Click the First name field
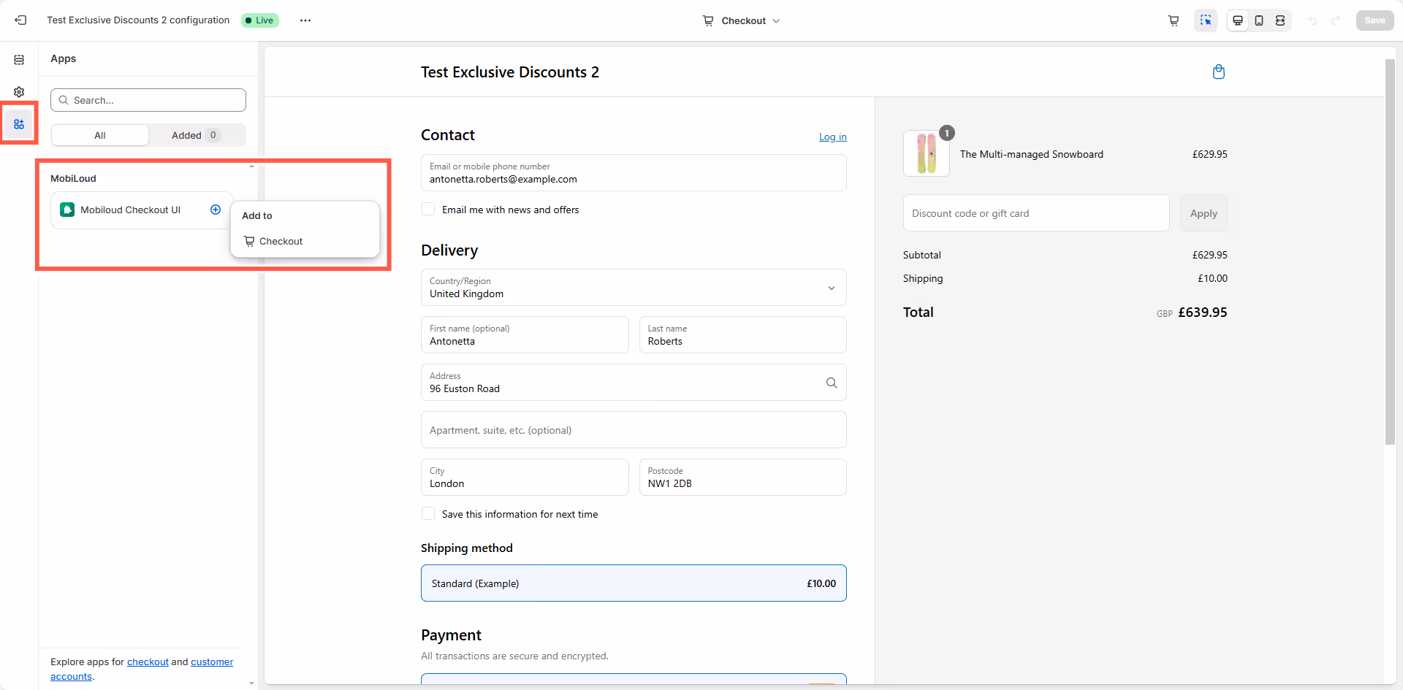 (525, 335)
